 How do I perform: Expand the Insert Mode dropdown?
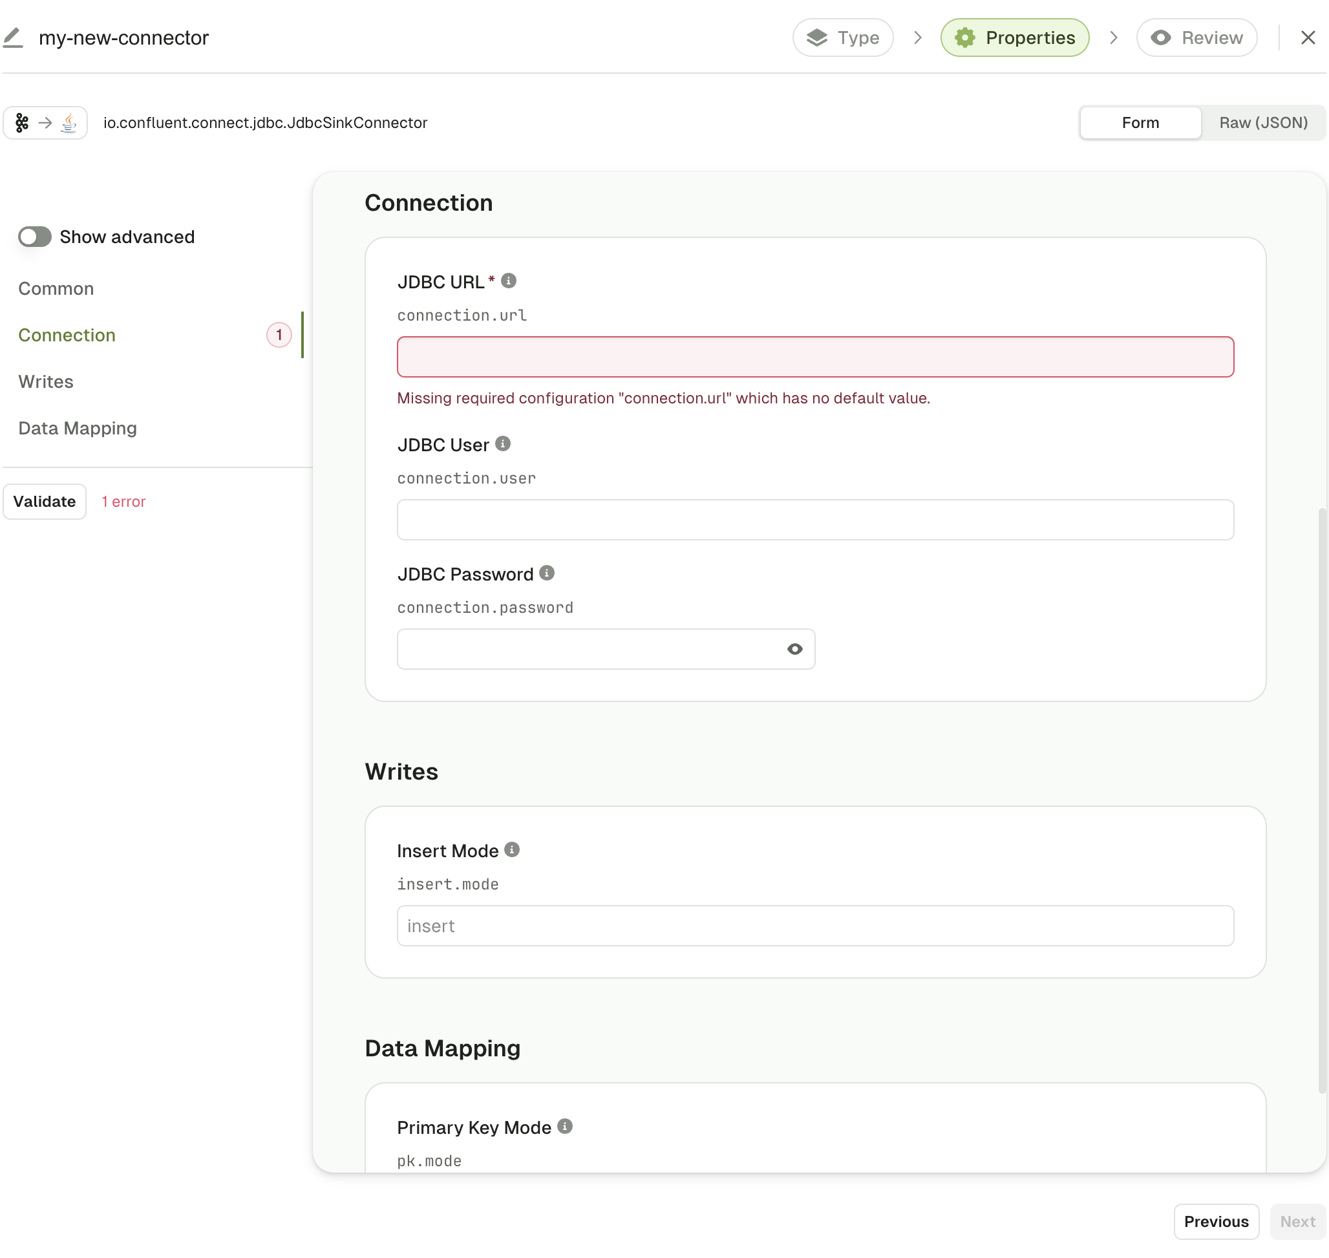click(816, 926)
